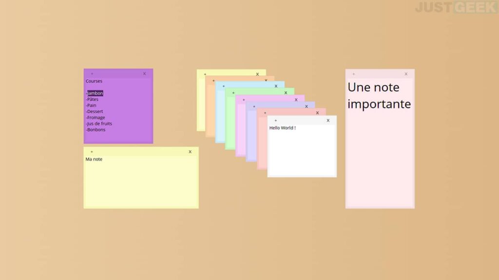Add new note from yellow Ma note
Image resolution: width=499 pixels, height=280 pixels.
point(92,152)
